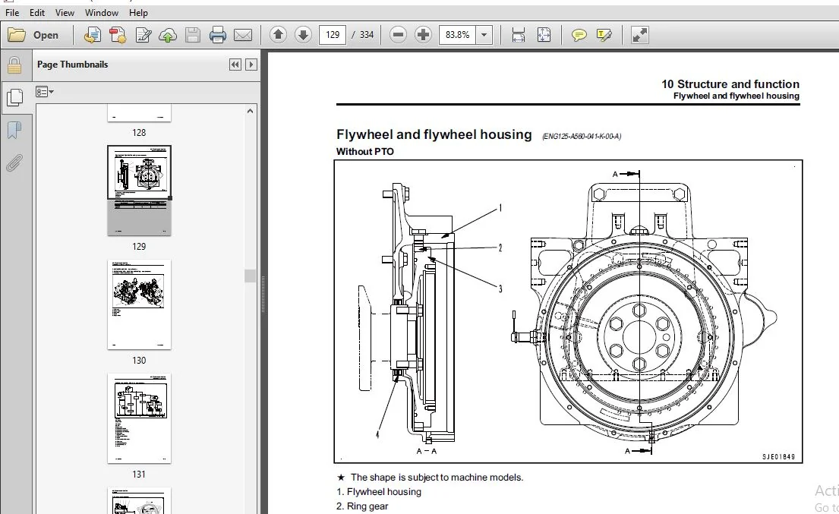Click the Open folder button
Viewport: 839px width, 514px height.
click(33, 35)
